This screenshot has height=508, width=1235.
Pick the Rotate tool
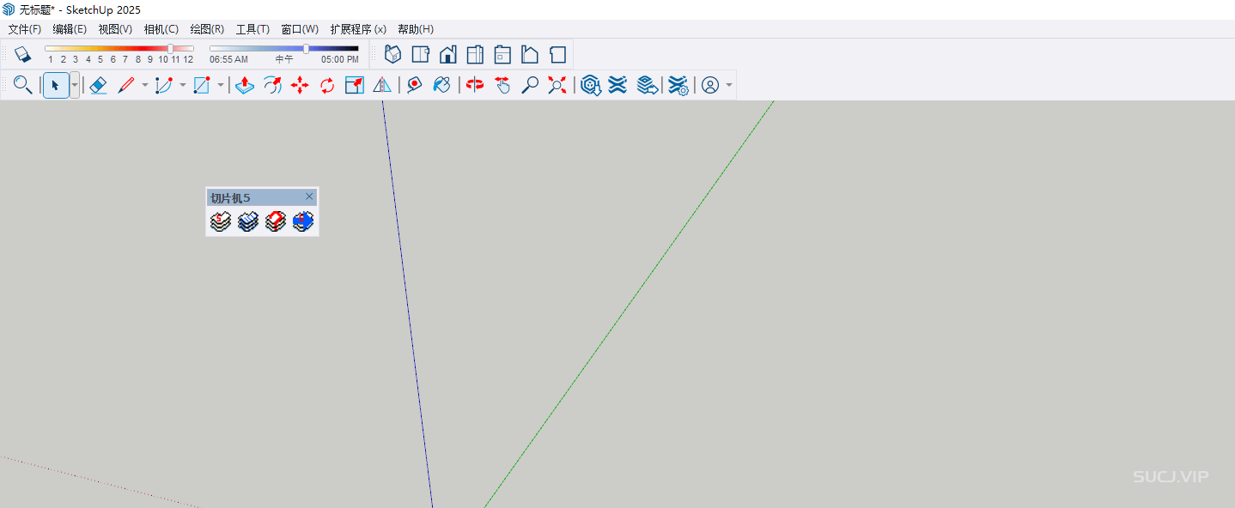click(327, 85)
